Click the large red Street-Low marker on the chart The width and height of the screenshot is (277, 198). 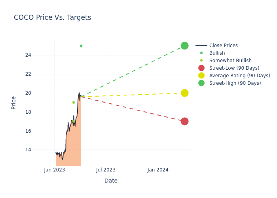tap(184, 121)
